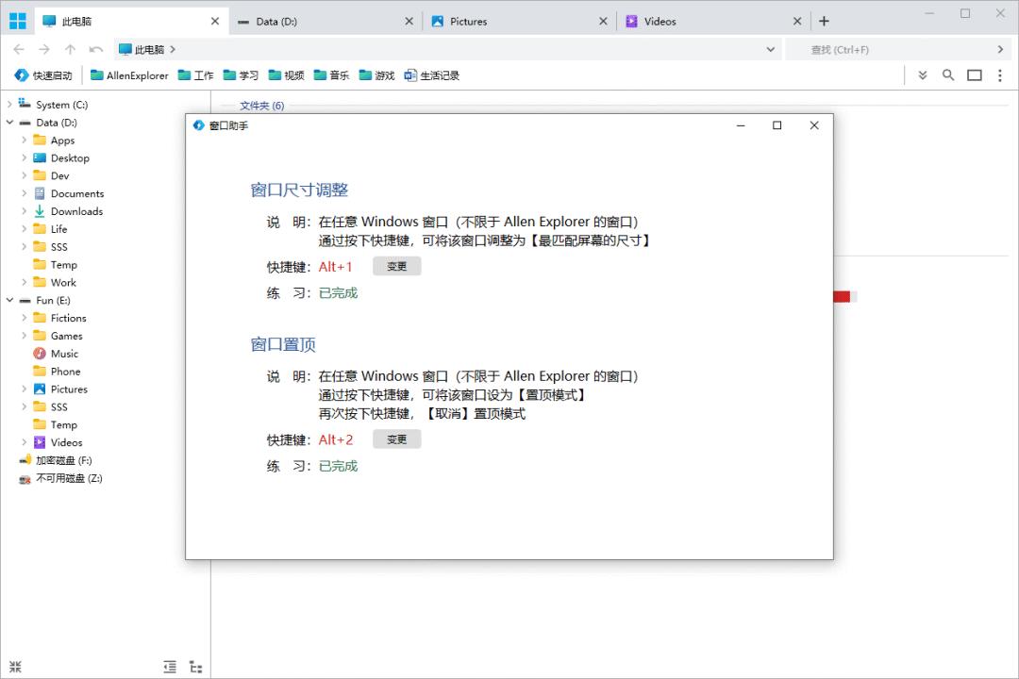Click the double chevron to expand the toolbar

tap(922, 75)
